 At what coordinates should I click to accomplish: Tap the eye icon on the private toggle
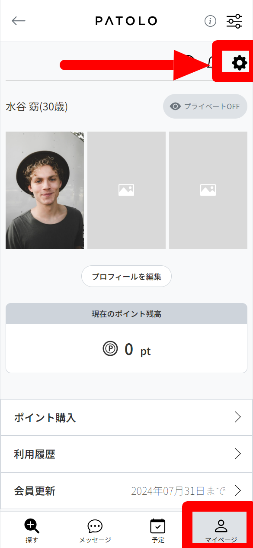click(x=175, y=106)
